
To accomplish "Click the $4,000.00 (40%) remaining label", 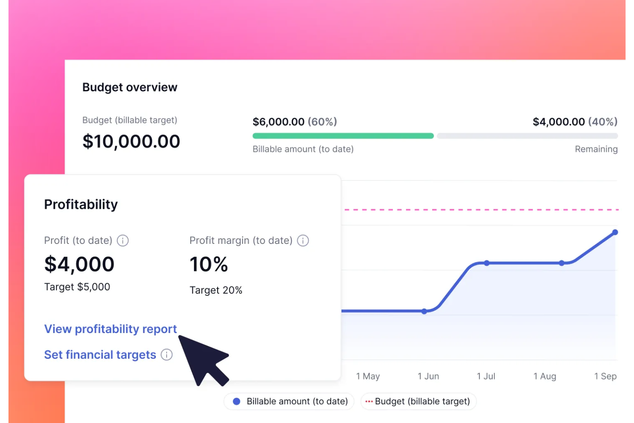I will coord(575,122).
